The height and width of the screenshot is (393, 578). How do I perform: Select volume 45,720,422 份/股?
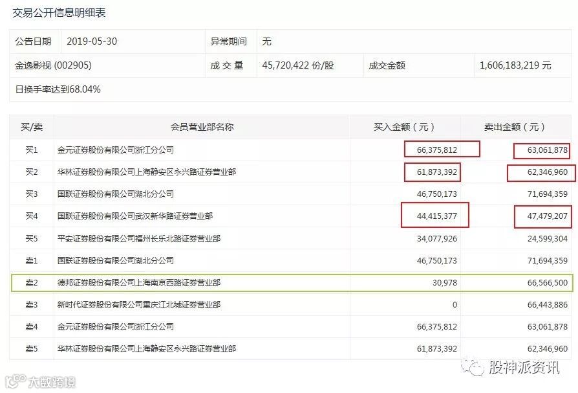[298, 65]
